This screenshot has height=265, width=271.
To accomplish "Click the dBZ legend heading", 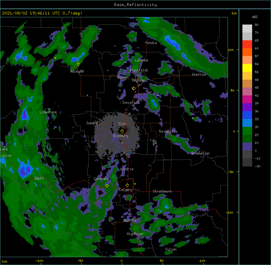I will (255, 17).
